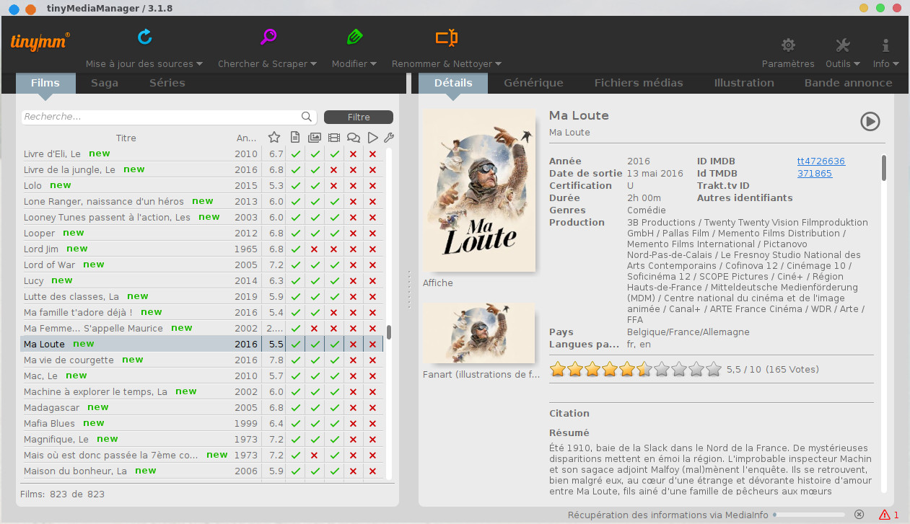
Task: Click the star rating bar showing 5,5 / 10
Action: pos(636,370)
